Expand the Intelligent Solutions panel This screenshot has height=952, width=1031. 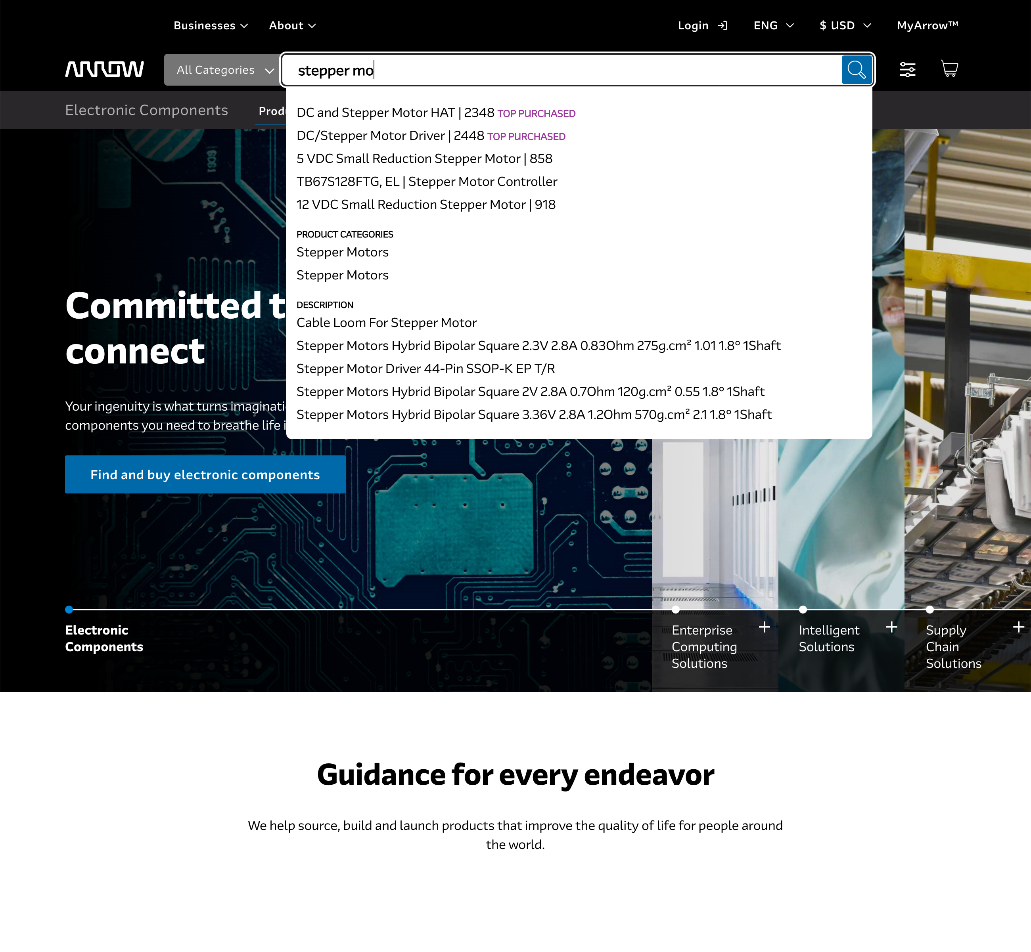coord(891,627)
